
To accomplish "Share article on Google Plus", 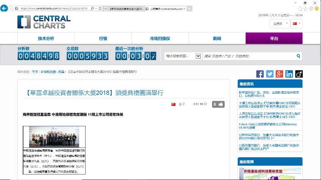I will pyautogui.click(x=279, y=74).
